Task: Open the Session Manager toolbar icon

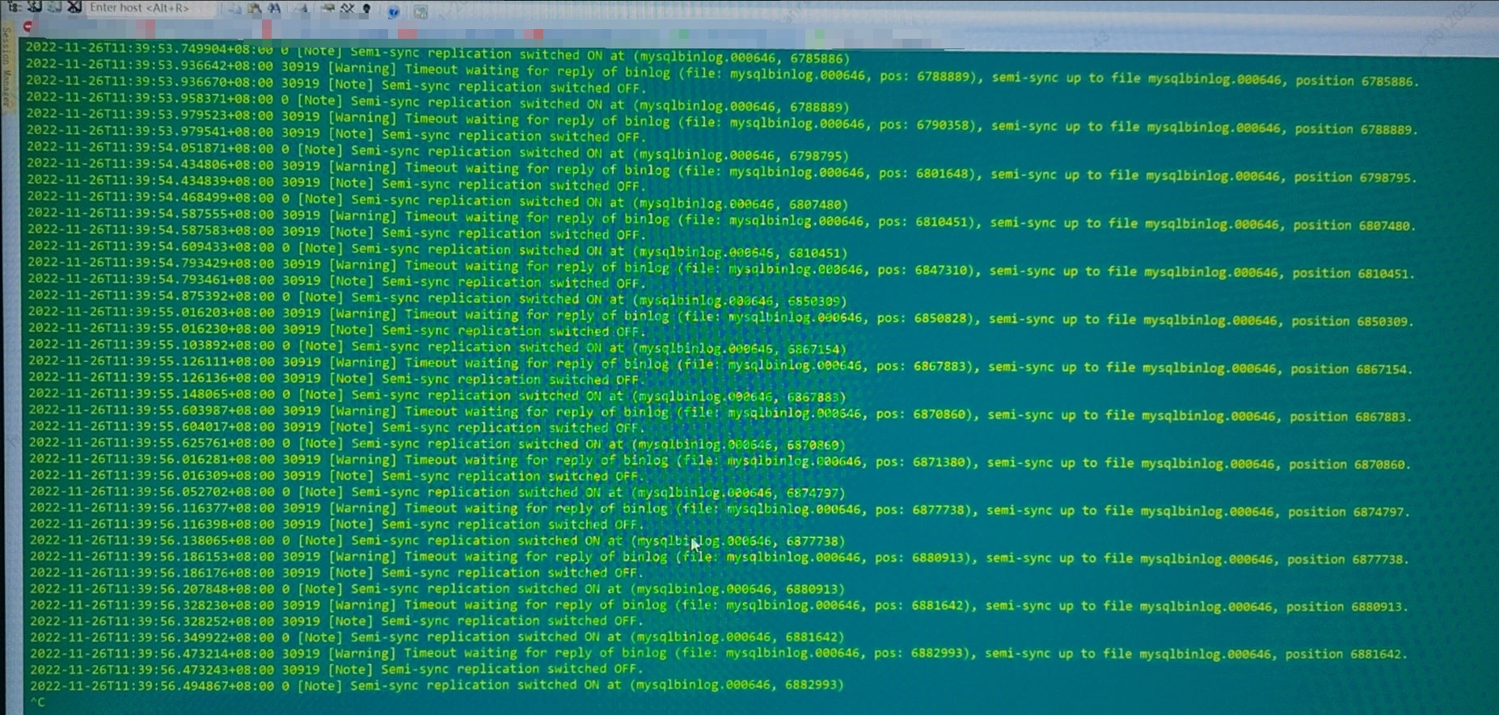Action: [x=15, y=6]
